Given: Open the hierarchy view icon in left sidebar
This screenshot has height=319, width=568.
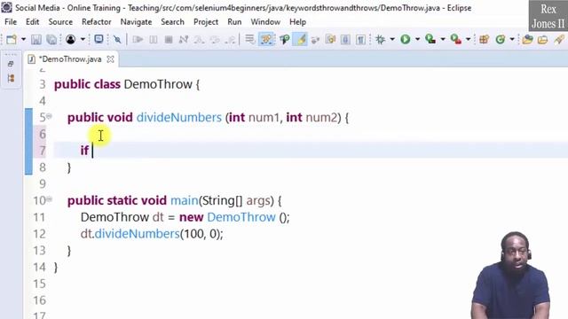Looking at the screenshot, I should tap(11, 78).
